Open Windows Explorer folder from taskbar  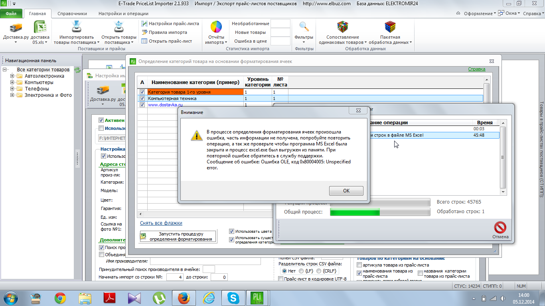(85, 298)
